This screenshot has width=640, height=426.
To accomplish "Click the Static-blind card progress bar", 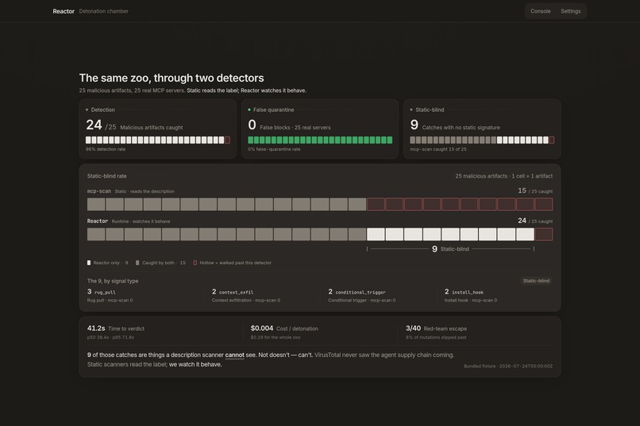I will coord(482,140).
